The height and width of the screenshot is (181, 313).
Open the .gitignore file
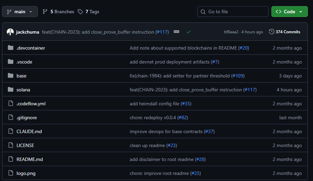tap(27, 117)
